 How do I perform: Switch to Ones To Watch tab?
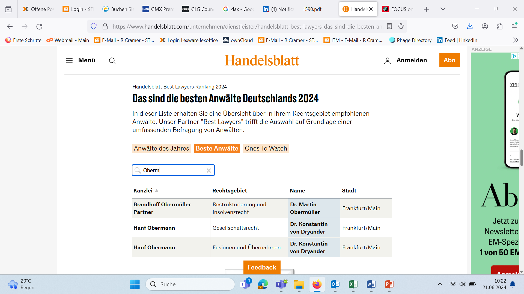point(266,148)
